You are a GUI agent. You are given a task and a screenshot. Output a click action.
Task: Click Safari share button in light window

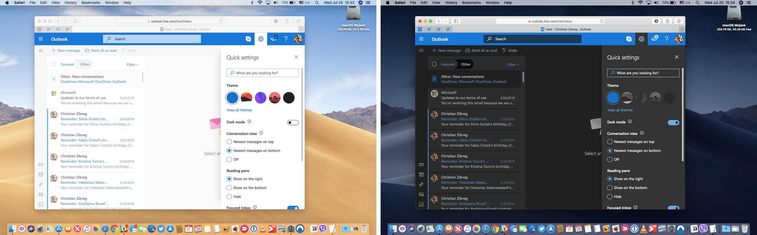pos(287,21)
